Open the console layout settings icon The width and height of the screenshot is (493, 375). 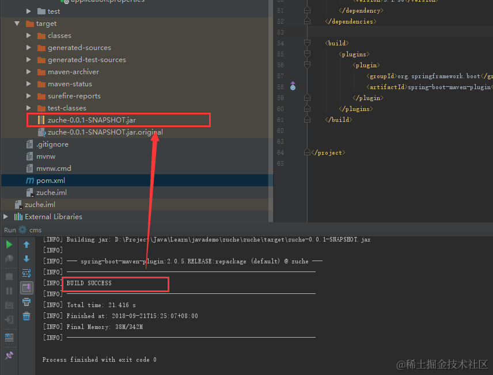tap(9, 338)
